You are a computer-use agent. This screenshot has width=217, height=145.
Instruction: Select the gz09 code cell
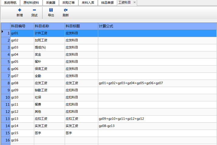[22, 90]
